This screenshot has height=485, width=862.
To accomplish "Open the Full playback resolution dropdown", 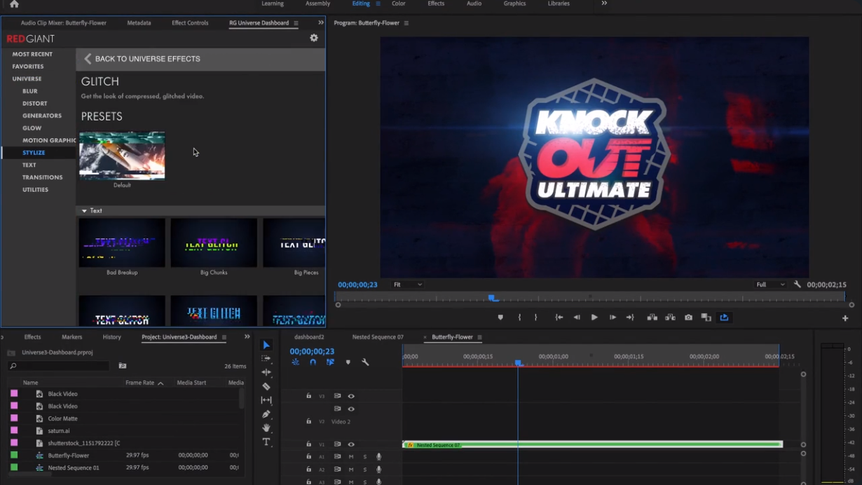I will pyautogui.click(x=771, y=285).
